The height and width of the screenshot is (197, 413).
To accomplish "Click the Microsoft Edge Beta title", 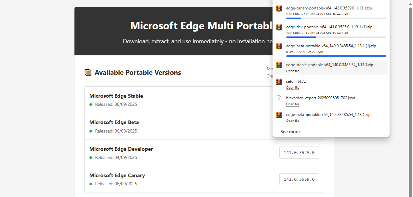I will pos(114,122).
